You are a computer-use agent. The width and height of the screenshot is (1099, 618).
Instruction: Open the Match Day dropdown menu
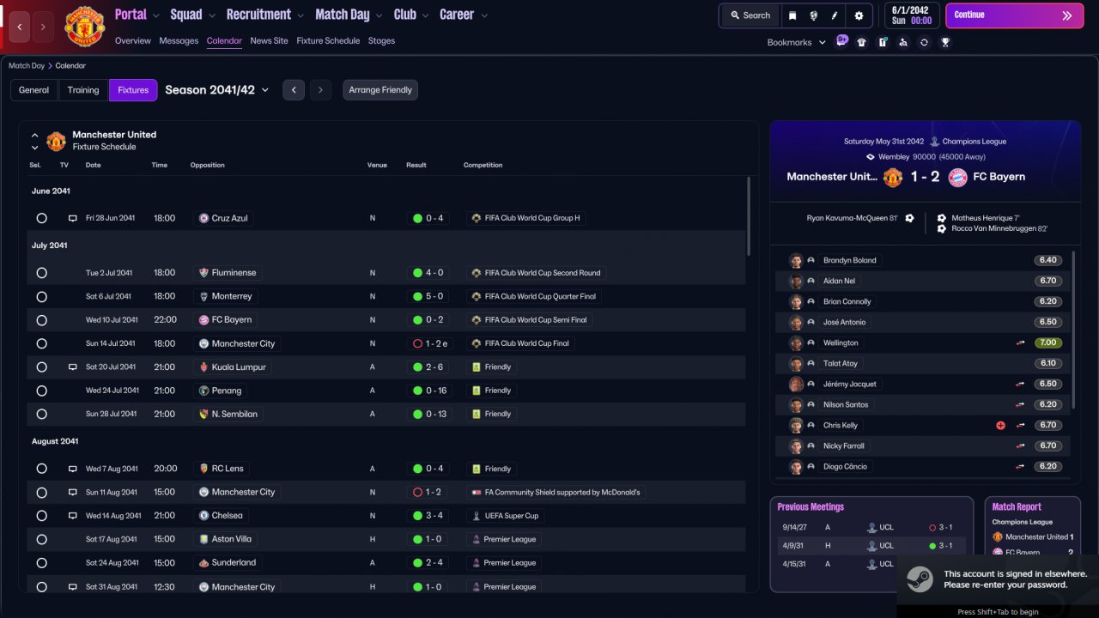349,15
